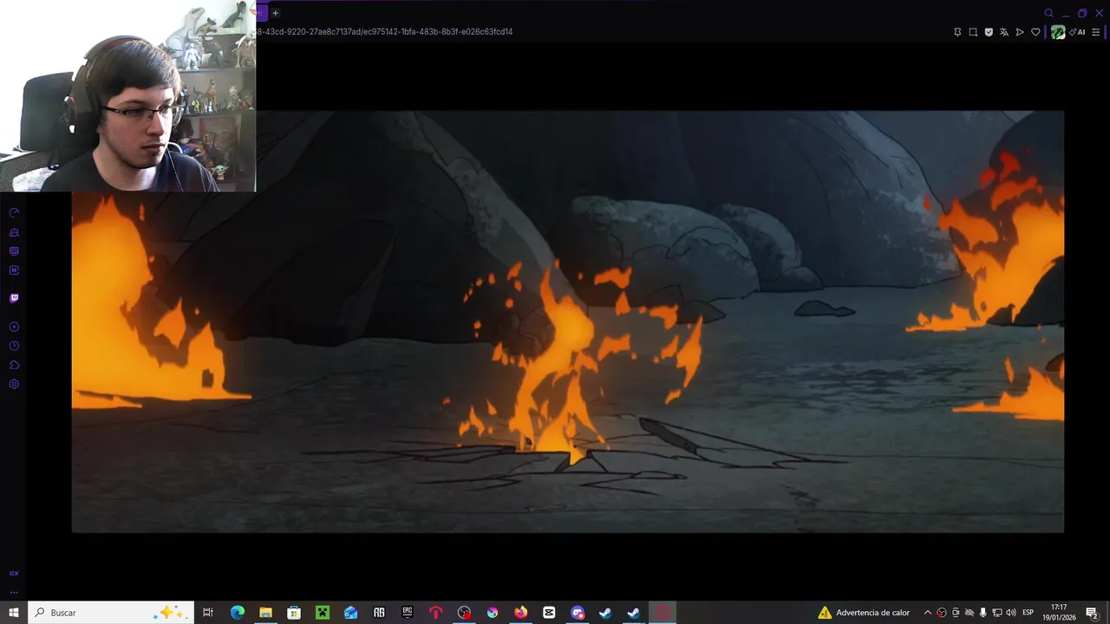Open History clock in the sidebar

(x=14, y=346)
